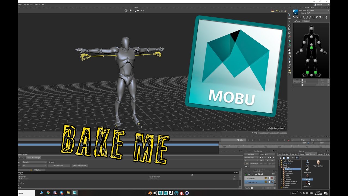Toggle the loop playback icon
This screenshot has width=348, height=196.
point(288,140)
